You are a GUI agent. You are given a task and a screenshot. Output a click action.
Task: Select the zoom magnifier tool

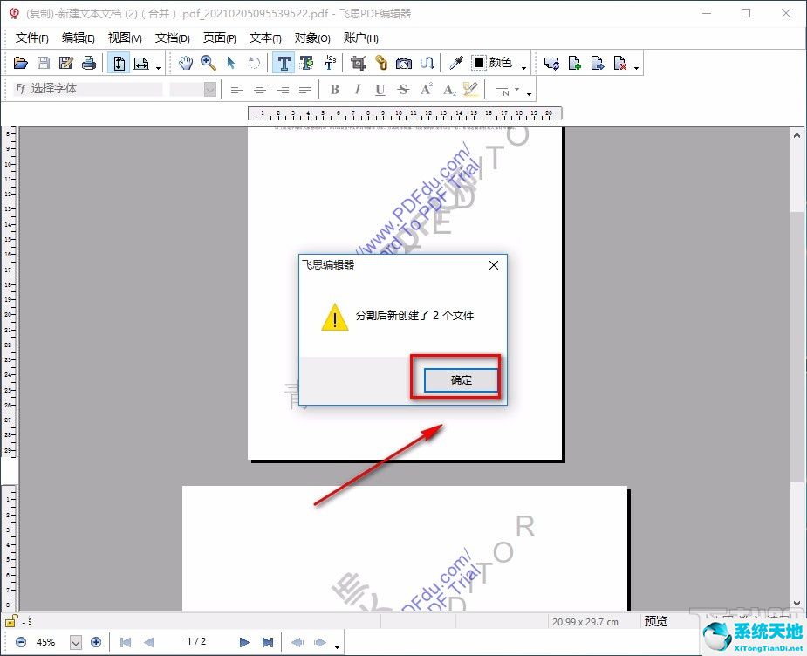pyautogui.click(x=208, y=64)
